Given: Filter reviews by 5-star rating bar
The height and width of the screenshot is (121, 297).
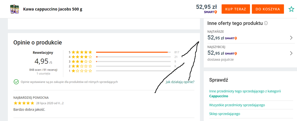Looking at the screenshot, I should 133,52.
